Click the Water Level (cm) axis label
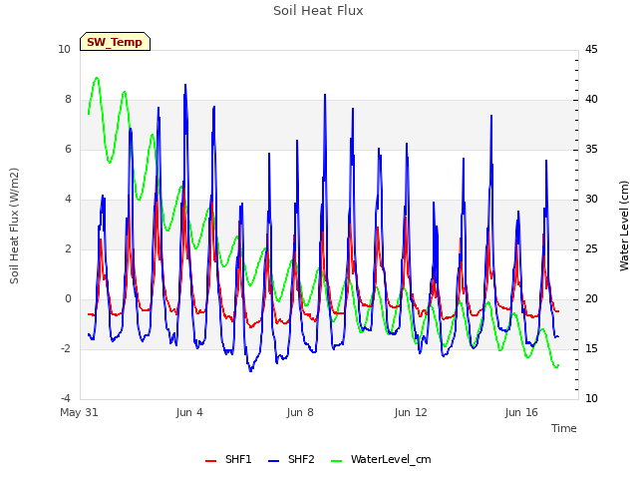The height and width of the screenshot is (479, 638). (624, 226)
